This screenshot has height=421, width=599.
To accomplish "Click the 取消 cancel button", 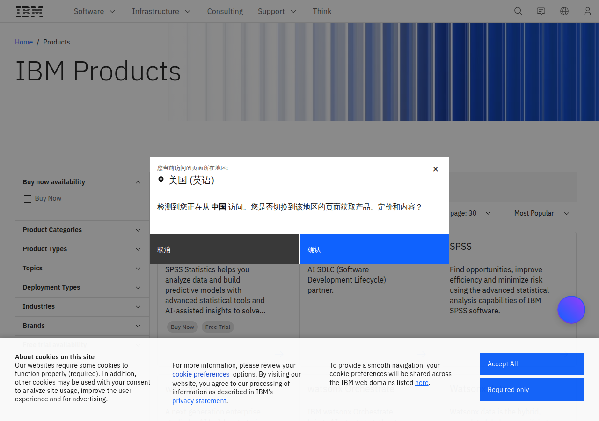I will pyautogui.click(x=224, y=249).
